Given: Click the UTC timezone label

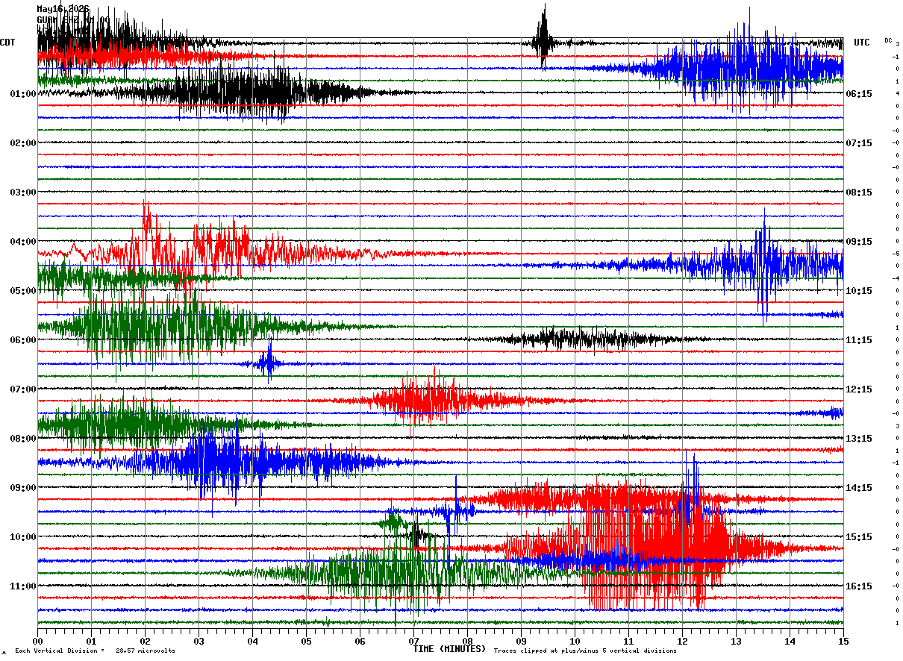Looking at the screenshot, I should (x=862, y=43).
